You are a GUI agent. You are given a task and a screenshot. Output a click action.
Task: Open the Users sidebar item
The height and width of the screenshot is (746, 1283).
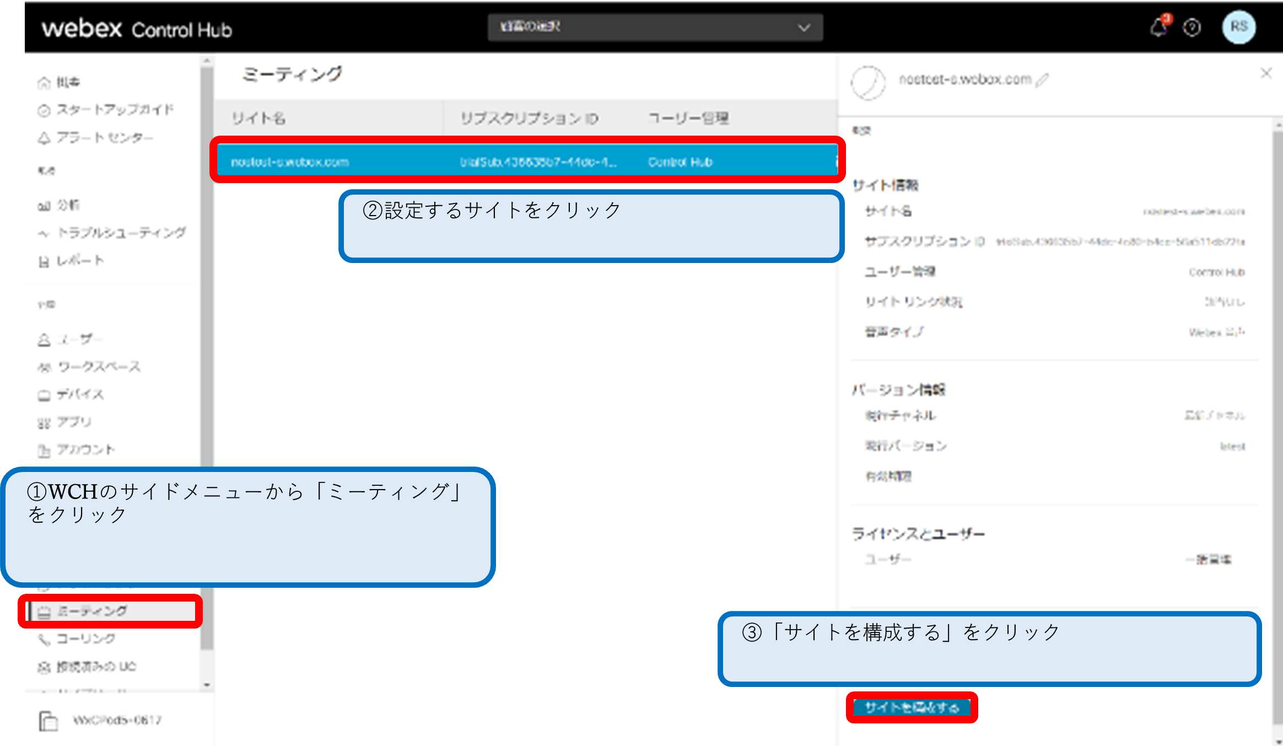69,339
